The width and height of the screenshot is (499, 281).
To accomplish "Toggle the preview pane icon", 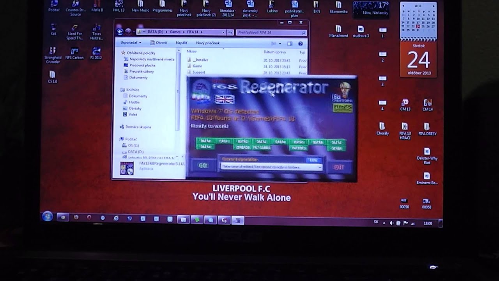I will pyautogui.click(x=290, y=44).
